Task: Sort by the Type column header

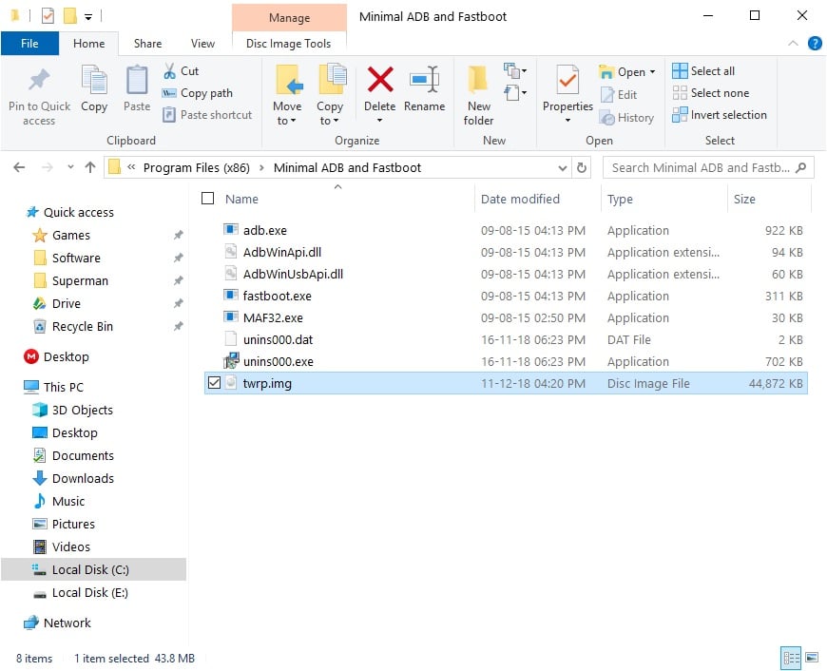Action: coord(620,199)
